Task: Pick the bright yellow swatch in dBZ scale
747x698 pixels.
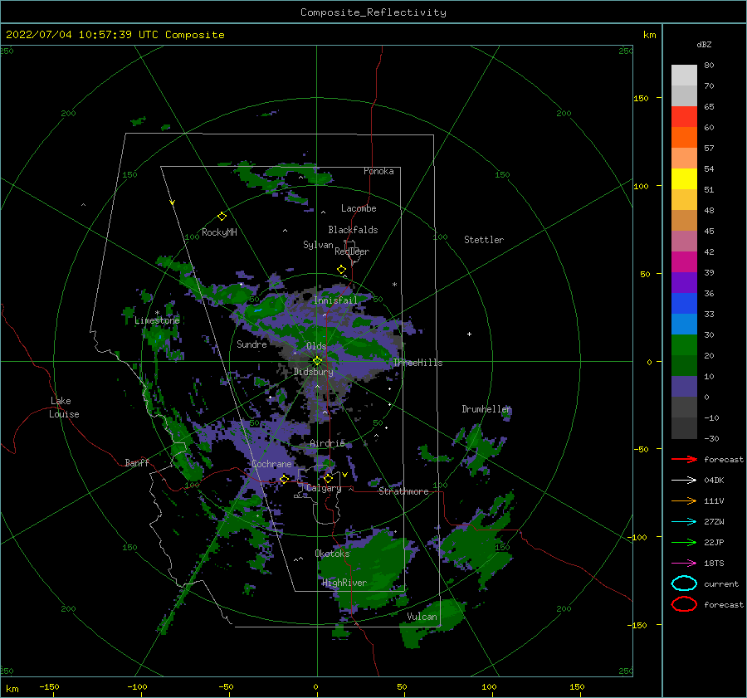Action: (684, 179)
